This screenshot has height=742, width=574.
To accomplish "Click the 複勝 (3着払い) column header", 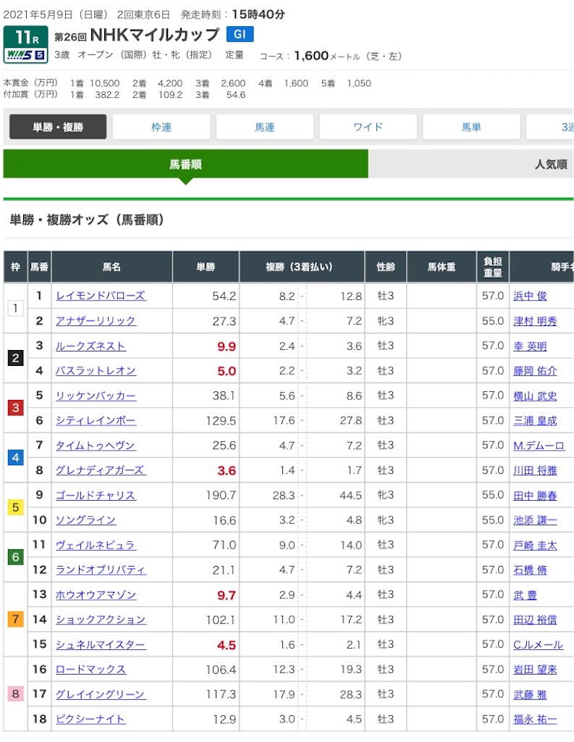I will 302,267.
